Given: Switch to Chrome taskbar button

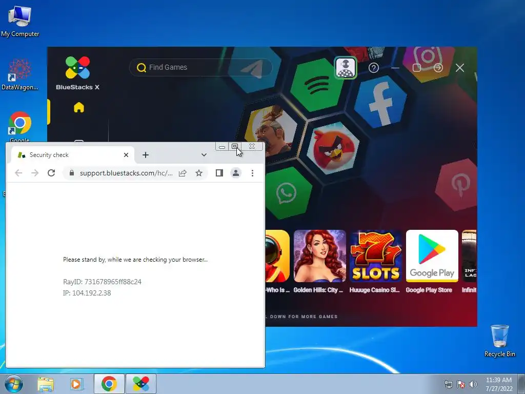Looking at the screenshot, I should click(109, 384).
